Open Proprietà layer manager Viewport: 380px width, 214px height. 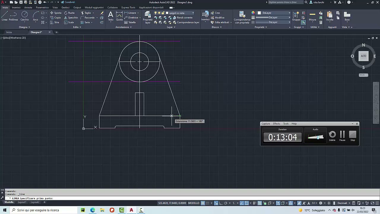click(148, 17)
